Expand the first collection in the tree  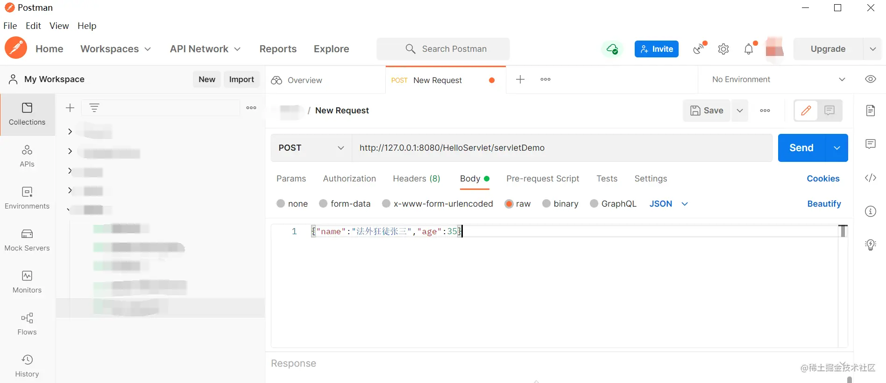click(x=70, y=132)
